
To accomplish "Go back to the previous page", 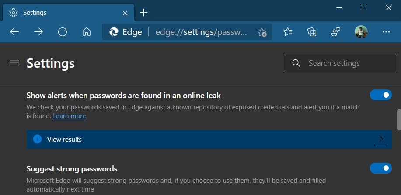I will coord(14,32).
